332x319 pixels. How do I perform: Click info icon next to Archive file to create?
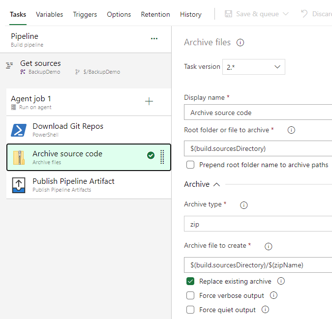point(269,246)
